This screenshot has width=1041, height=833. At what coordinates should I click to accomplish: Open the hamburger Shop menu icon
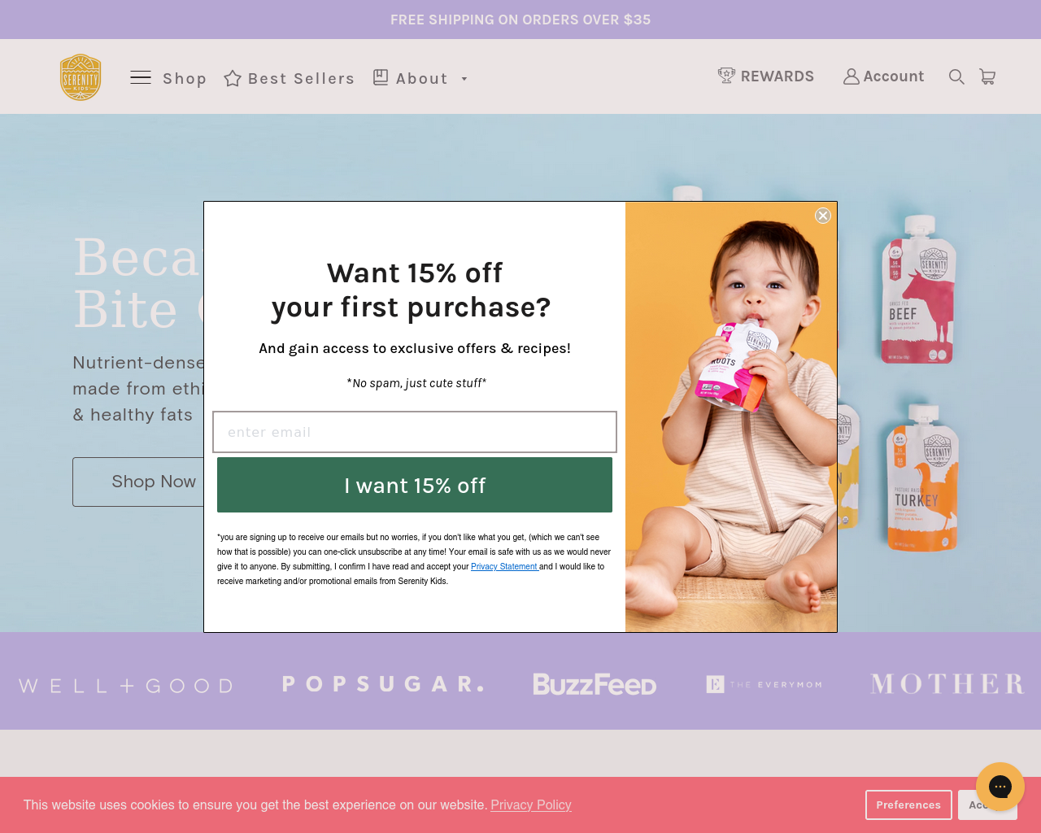coord(141,78)
